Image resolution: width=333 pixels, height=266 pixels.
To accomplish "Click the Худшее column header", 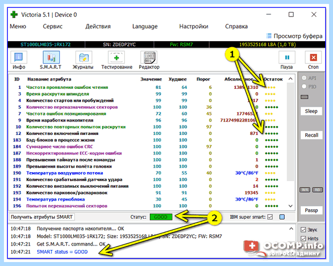I will (x=178, y=79).
